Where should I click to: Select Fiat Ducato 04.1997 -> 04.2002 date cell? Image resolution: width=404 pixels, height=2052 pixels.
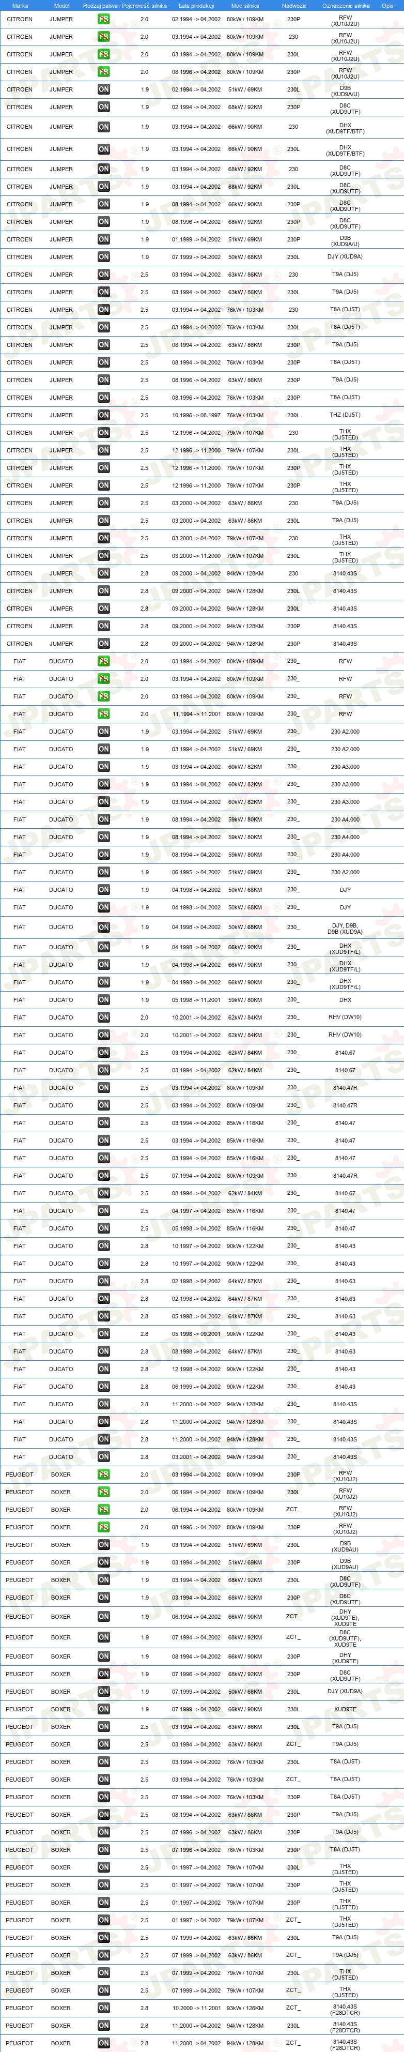click(196, 1211)
